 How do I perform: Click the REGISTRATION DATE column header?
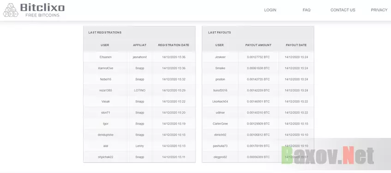(x=174, y=45)
